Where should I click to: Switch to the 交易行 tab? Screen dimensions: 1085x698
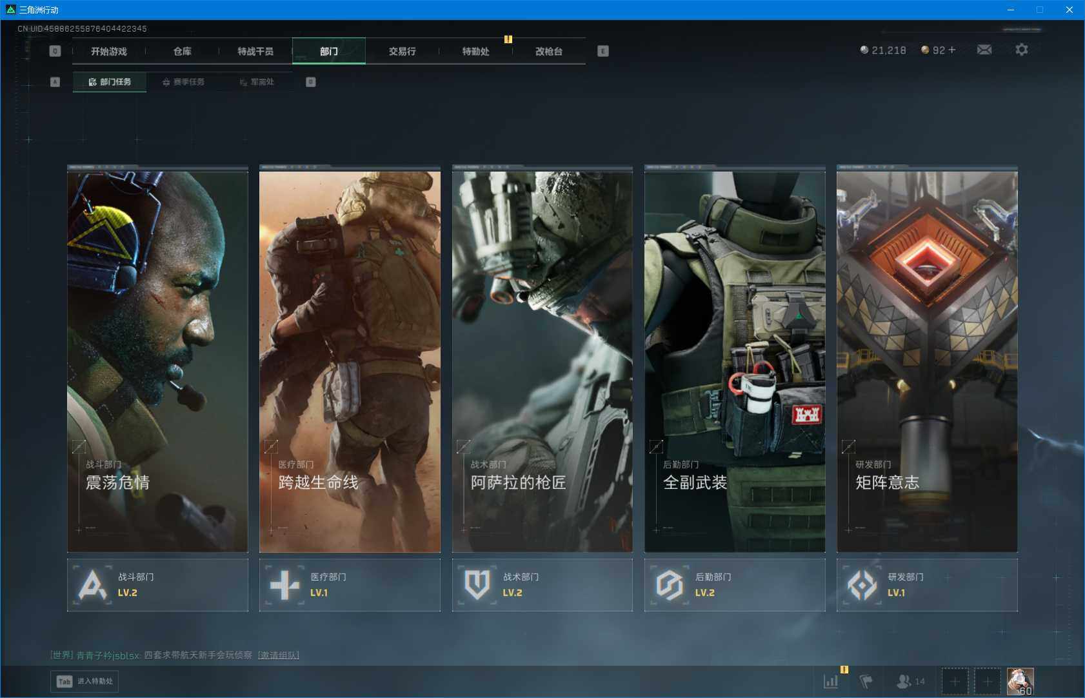click(402, 51)
